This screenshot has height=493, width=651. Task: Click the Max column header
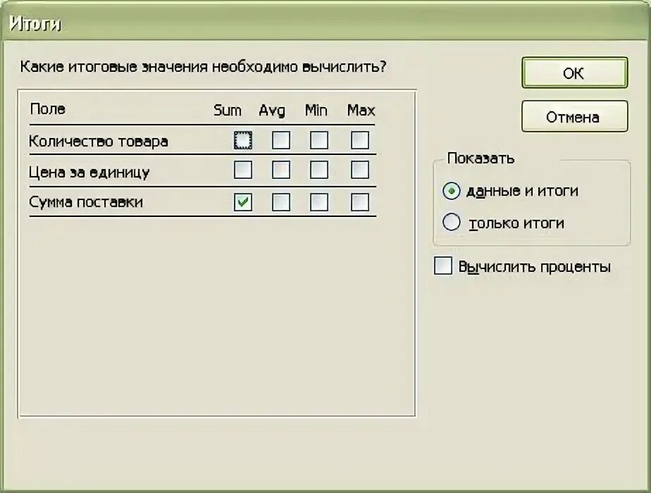(x=361, y=111)
